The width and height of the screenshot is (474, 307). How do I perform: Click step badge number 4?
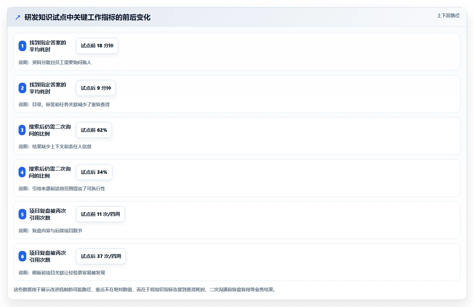click(22, 172)
